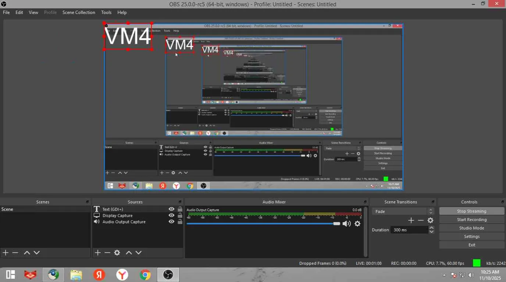Open the Help menu

[122, 12]
